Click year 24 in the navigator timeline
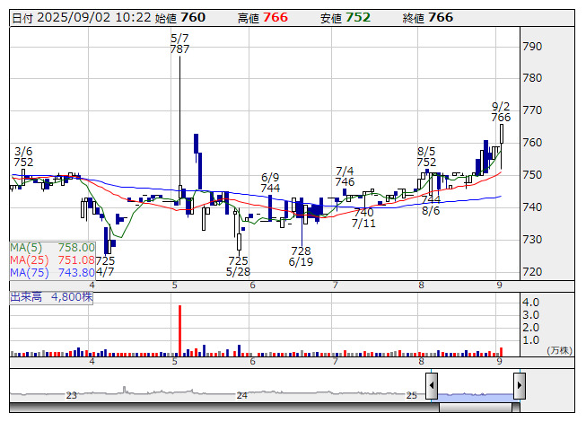Viewport: 586px width, 422px height. (241, 395)
